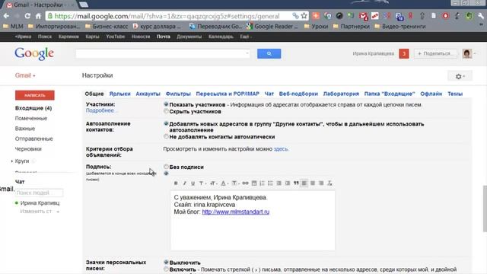Viewport: 487px width, 274px height.
Task: Click in the 'Поиск людей' chat search field
Action: click(x=39, y=193)
